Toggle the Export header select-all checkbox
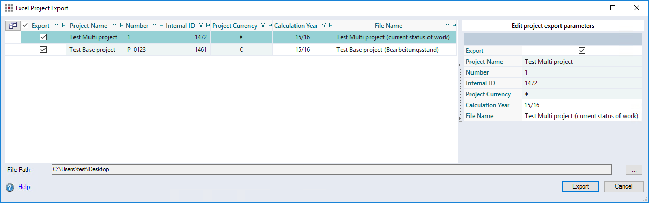649x203 pixels. 25,25
